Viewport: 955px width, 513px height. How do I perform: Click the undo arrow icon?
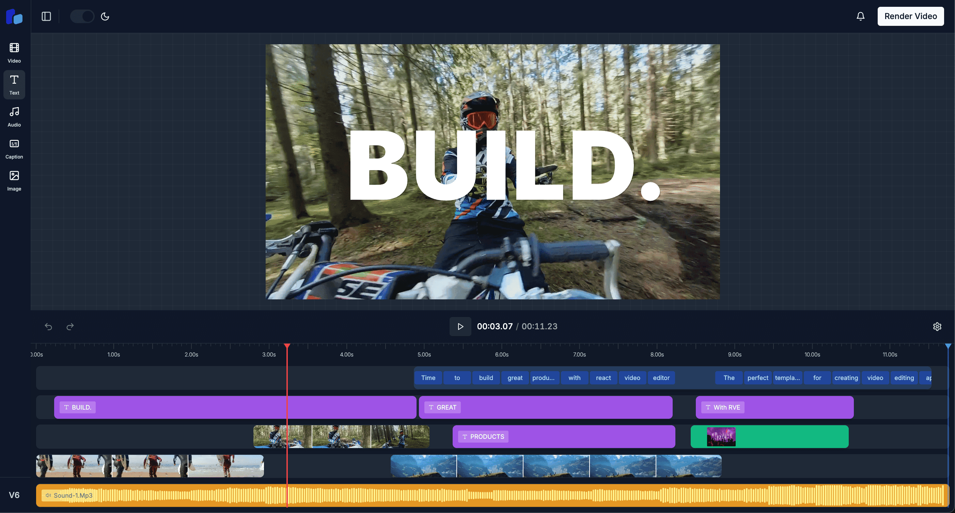[48, 326]
